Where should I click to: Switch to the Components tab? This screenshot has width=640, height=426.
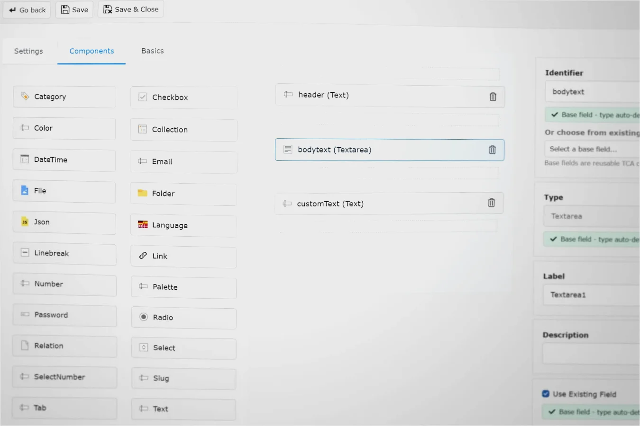(x=91, y=51)
